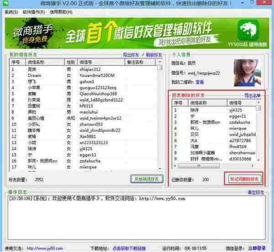Click the 导出好友 link

(131, 55)
